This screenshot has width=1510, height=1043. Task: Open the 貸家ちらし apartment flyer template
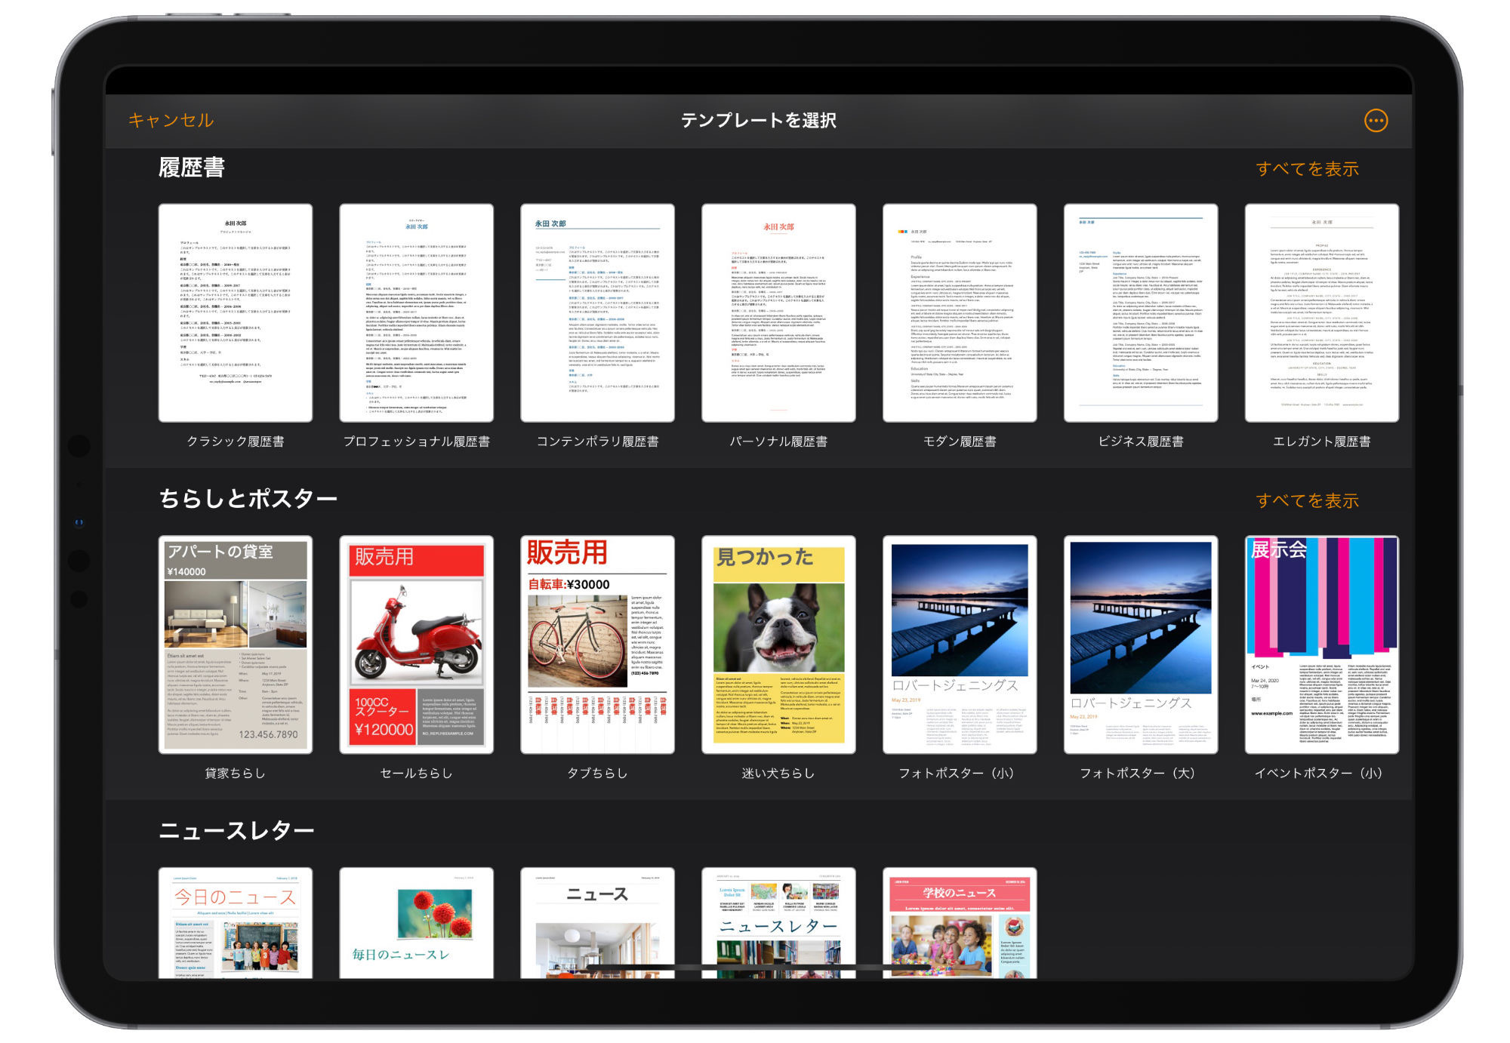click(236, 645)
